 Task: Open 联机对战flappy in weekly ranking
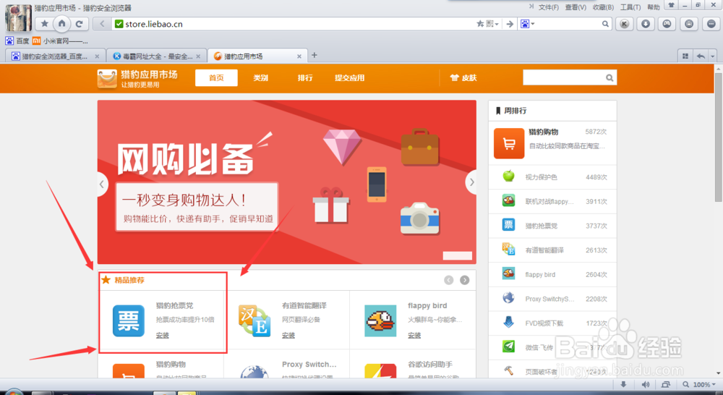coord(552,202)
